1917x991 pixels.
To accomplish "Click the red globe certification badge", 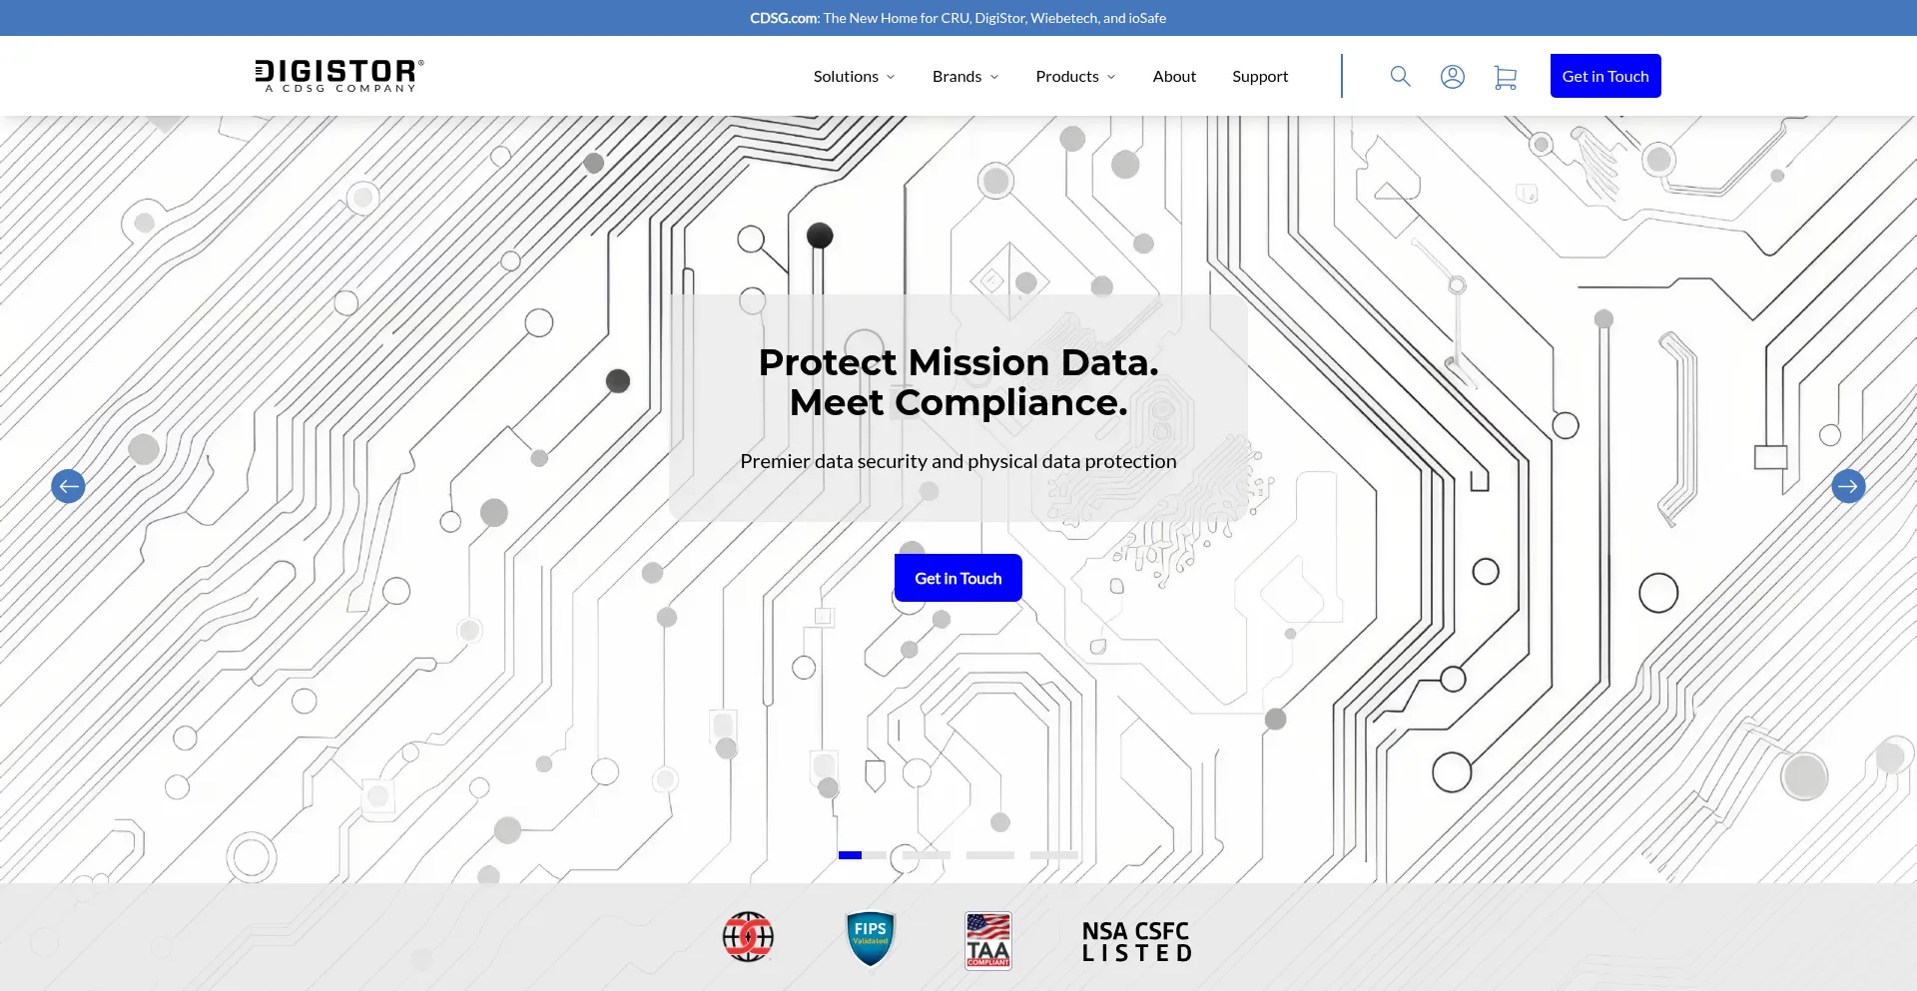I will pyautogui.click(x=748, y=937).
